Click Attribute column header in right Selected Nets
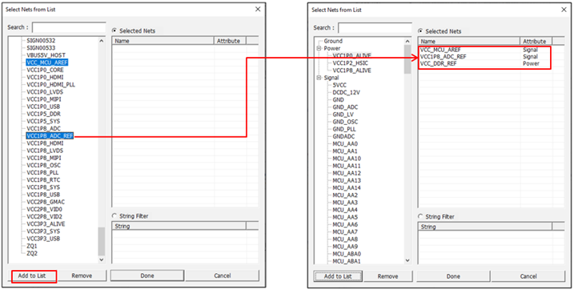 tap(536, 41)
